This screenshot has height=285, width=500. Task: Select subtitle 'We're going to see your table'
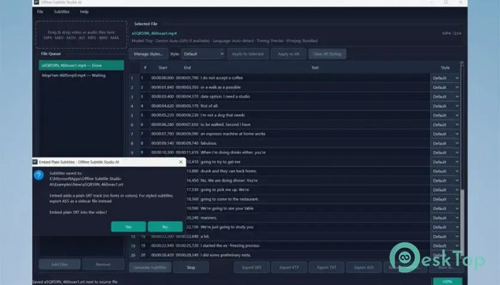[x=227, y=208]
